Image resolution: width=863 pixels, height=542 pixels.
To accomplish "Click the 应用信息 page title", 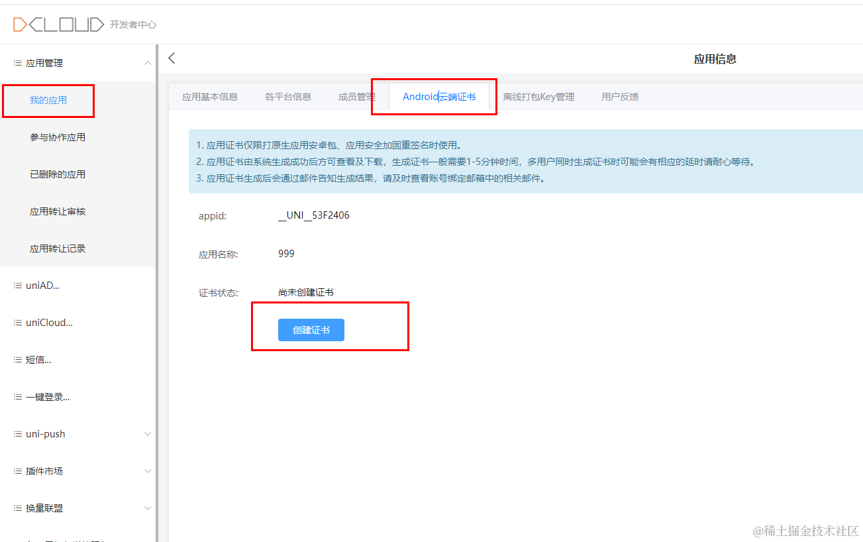I will 715,59.
